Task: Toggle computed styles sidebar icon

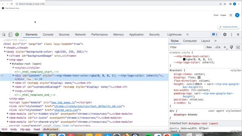Action: point(238,47)
